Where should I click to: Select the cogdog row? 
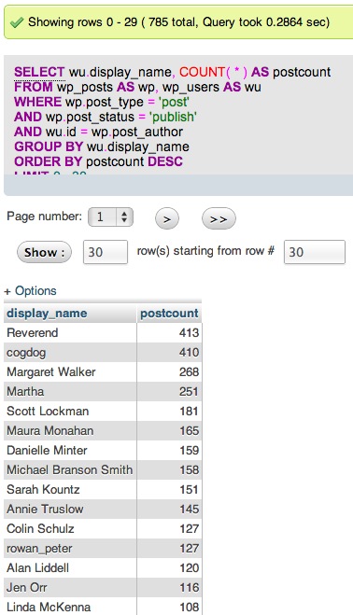pos(103,352)
